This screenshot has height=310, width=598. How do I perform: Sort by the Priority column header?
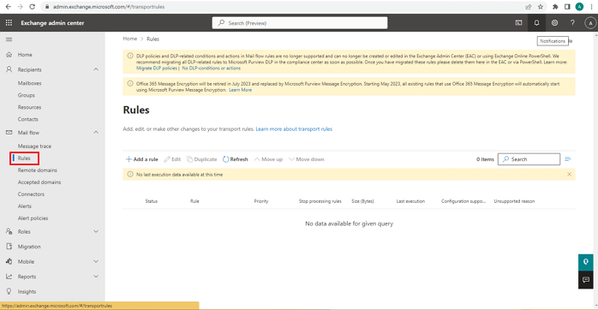[x=261, y=201]
